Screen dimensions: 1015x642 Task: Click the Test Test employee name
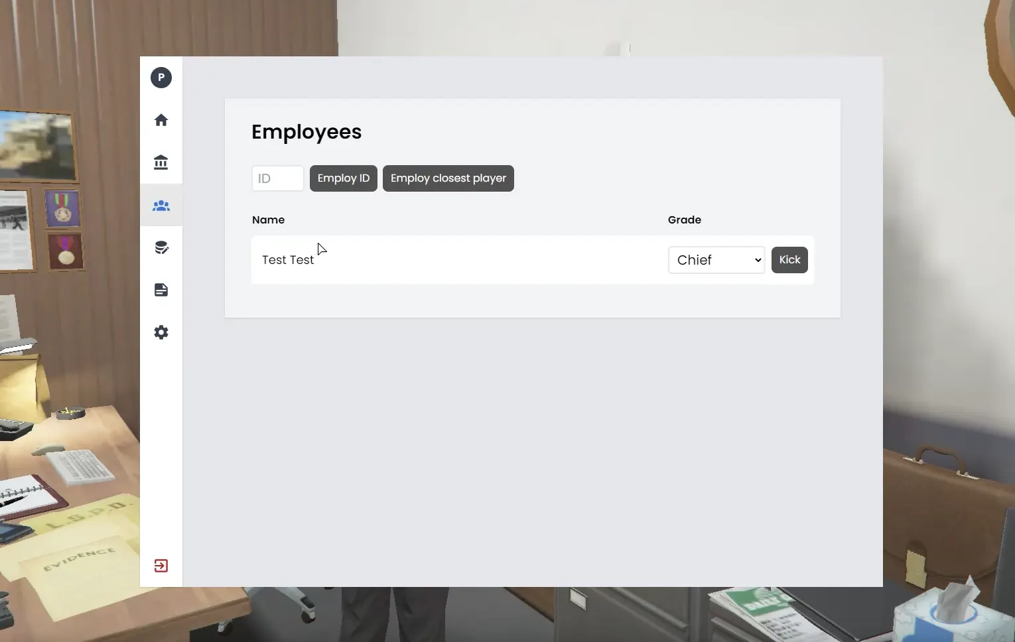tap(288, 260)
